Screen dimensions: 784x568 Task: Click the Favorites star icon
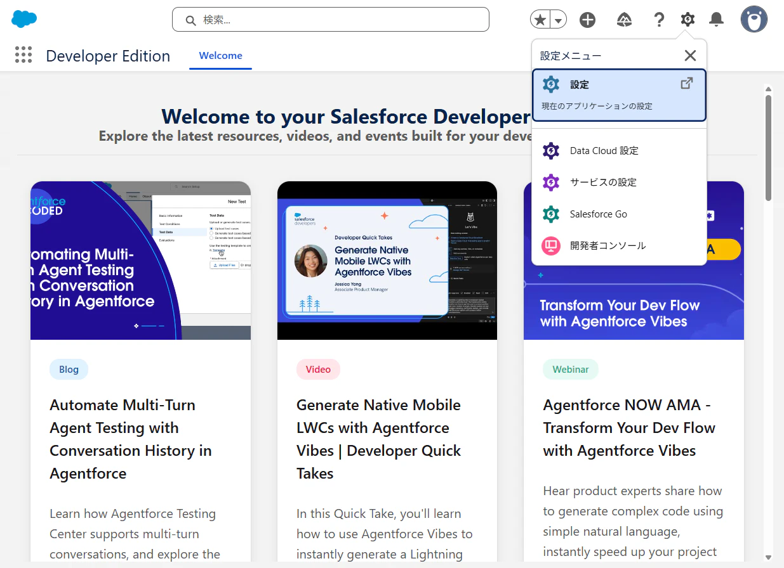[540, 20]
